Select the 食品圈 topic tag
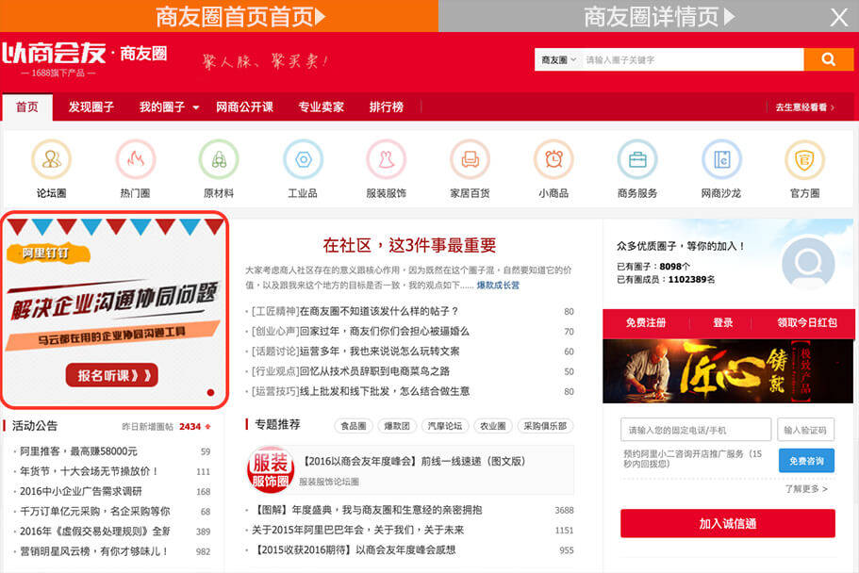The width and height of the screenshot is (859, 573). tap(354, 426)
